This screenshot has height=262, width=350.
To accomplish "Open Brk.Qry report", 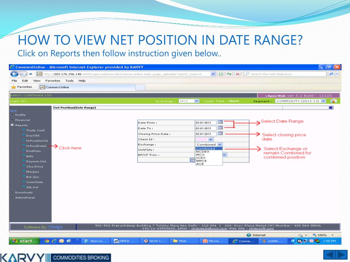I will (x=32, y=177).
